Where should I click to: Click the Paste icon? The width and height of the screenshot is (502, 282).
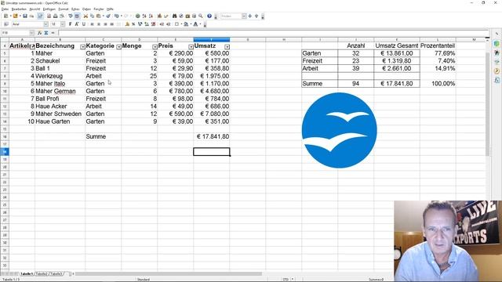pos(99,16)
